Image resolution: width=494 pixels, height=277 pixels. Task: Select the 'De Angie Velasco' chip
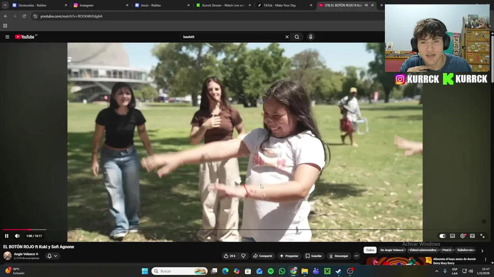click(x=392, y=250)
